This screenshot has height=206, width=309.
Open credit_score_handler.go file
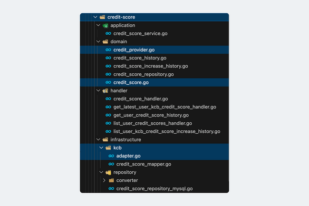[x=141, y=99]
